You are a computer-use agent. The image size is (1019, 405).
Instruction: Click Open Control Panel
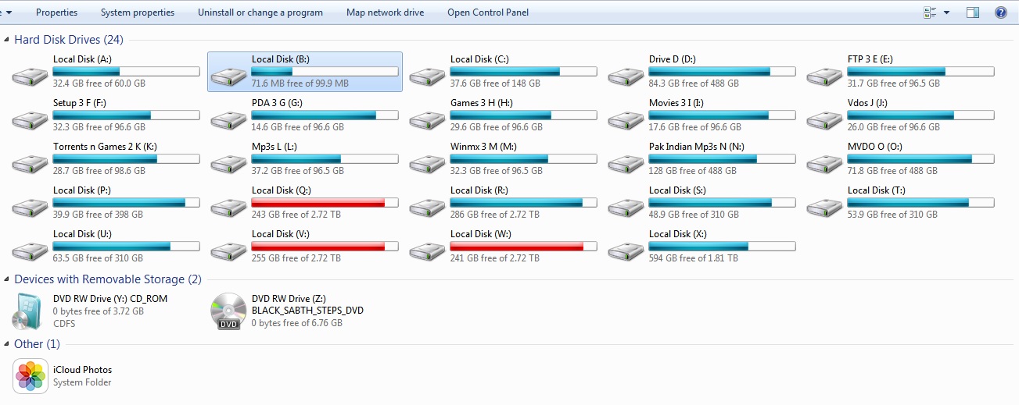(x=488, y=12)
